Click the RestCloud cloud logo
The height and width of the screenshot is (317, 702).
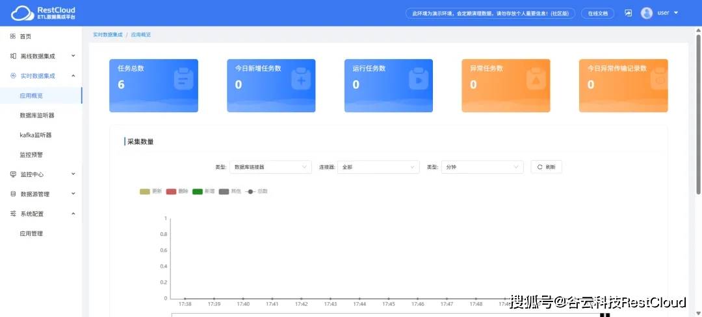22,13
